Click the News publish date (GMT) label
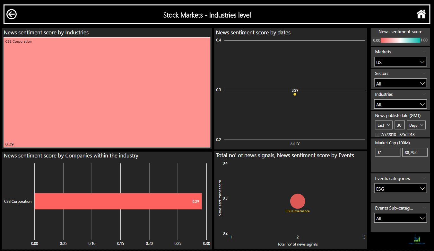The image size is (434, 251). pyautogui.click(x=398, y=115)
